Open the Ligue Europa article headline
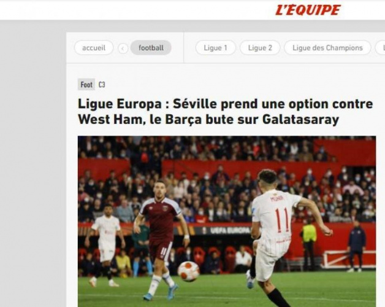This screenshot has height=307, width=385. point(225,112)
